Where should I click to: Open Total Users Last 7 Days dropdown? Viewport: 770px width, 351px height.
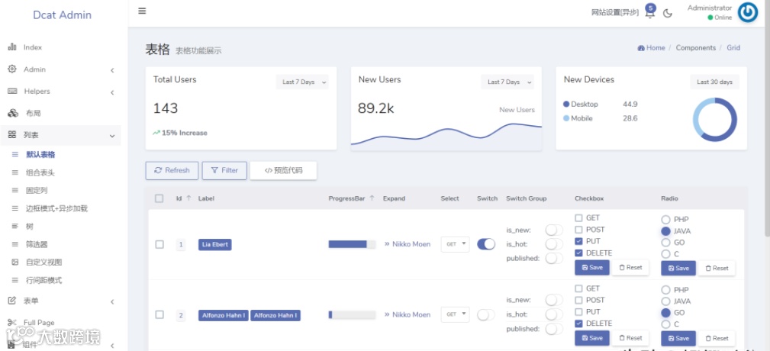pyautogui.click(x=302, y=82)
